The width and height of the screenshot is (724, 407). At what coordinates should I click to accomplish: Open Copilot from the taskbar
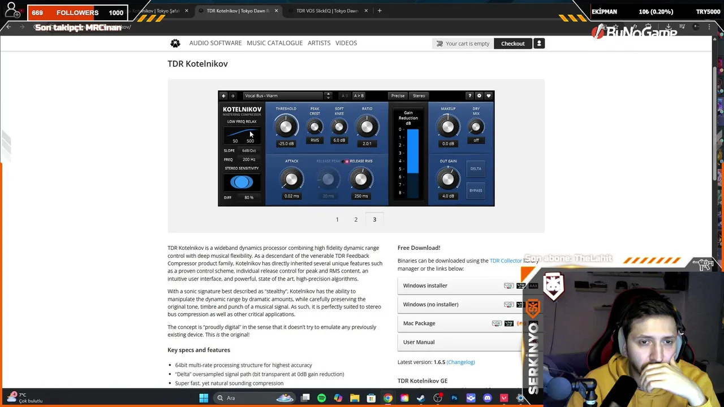coord(338,398)
